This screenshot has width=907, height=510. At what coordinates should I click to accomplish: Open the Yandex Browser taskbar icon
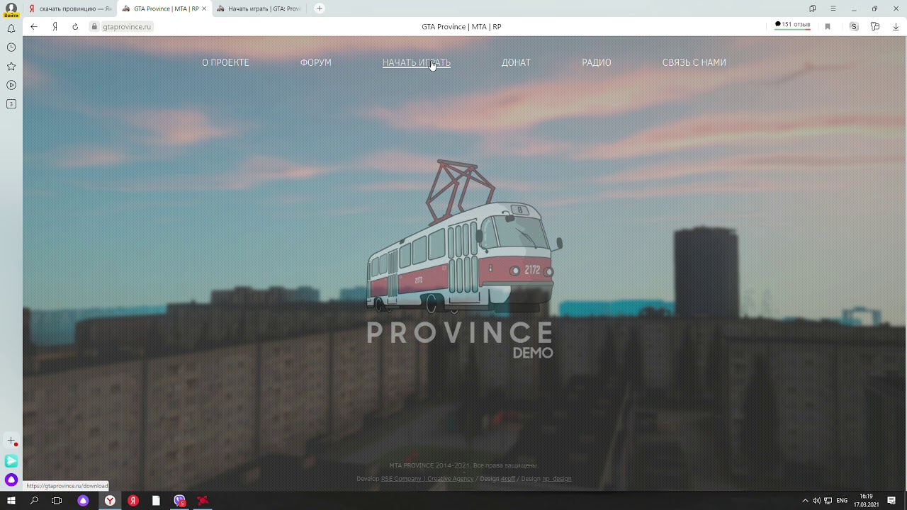point(110,501)
